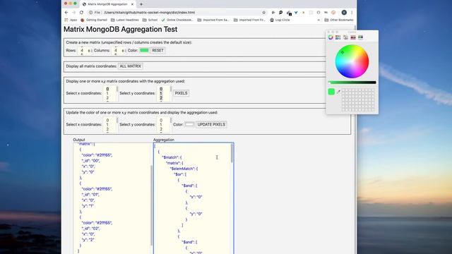This screenshot has height=254, width=452.
Task: Open the color palettes picker tab
Action: 345,37
